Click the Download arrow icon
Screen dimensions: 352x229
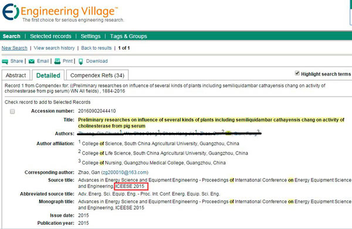[x=81, y=61]
